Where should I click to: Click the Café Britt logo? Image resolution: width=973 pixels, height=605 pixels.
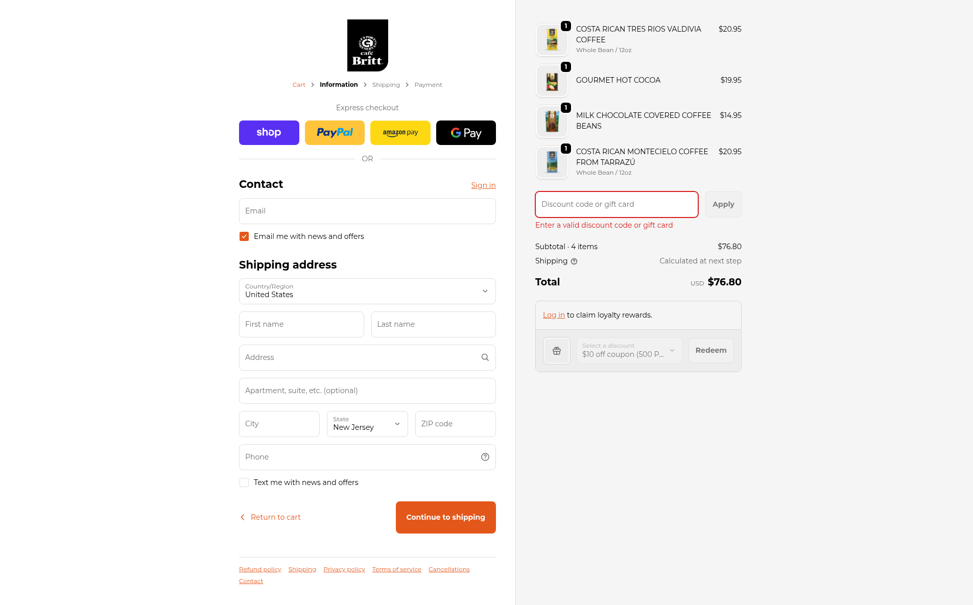(367, 45)
